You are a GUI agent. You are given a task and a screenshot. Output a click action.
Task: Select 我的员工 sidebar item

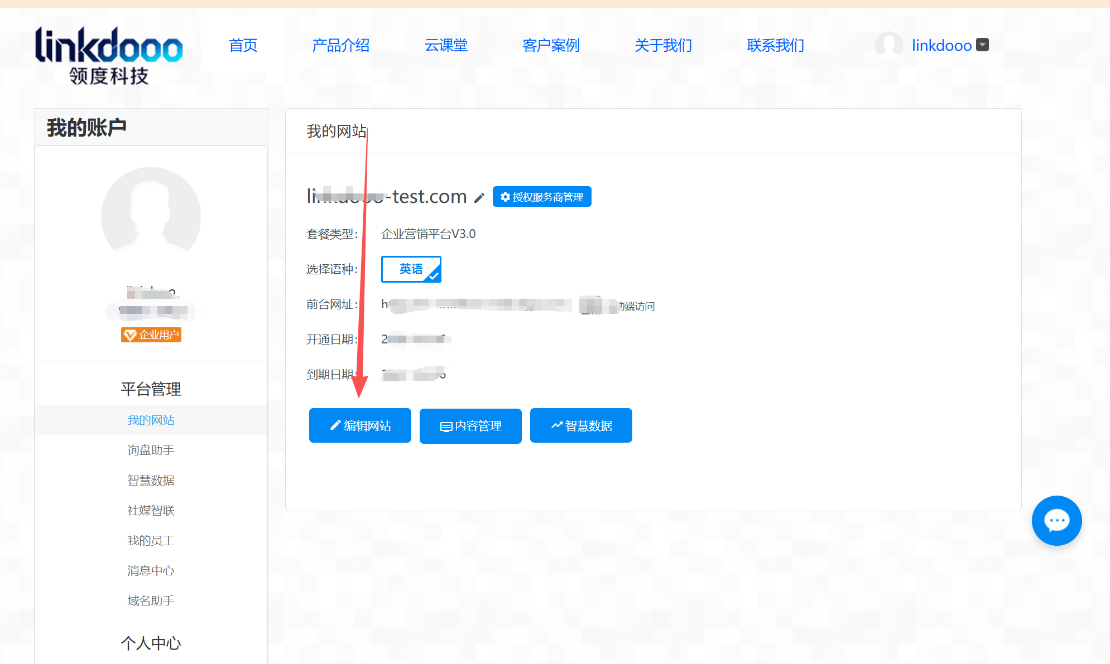[151, 540]
